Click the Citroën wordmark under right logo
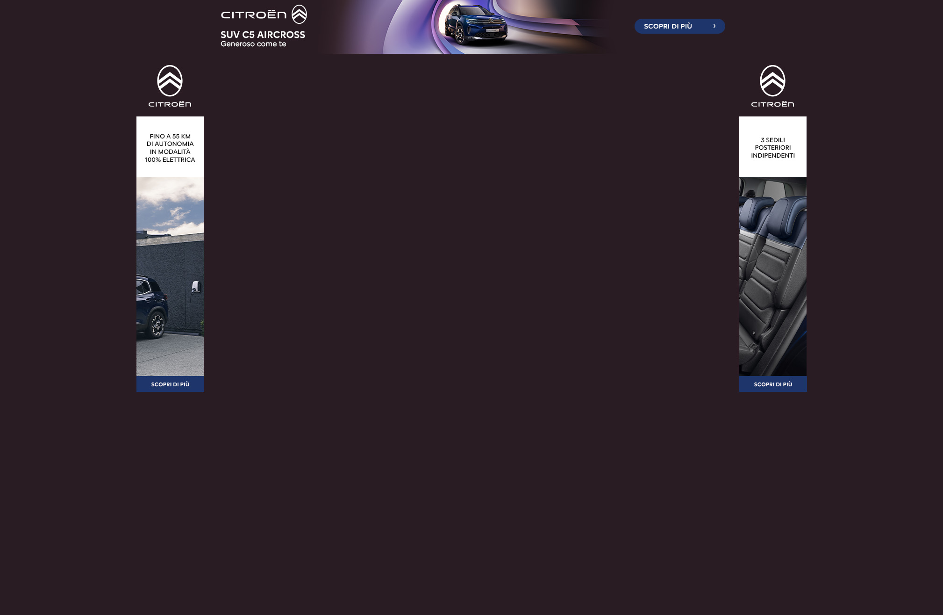 (x=772, y=104)
